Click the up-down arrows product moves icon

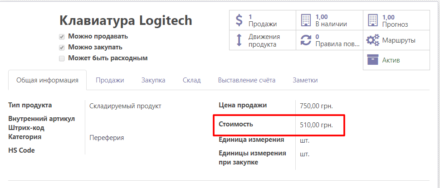pos(239,40)
